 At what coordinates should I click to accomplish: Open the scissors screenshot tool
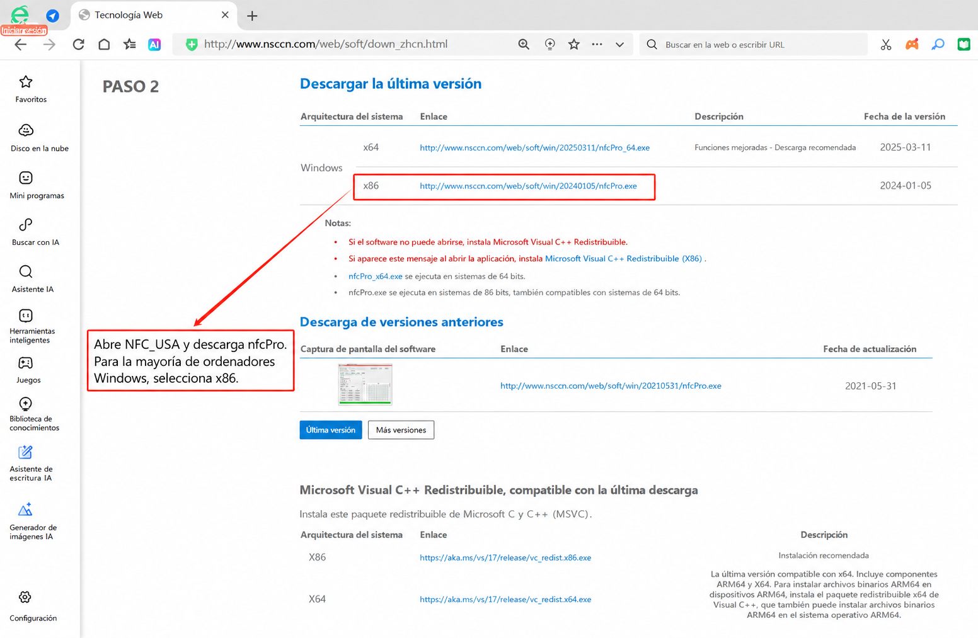point(886,45)
